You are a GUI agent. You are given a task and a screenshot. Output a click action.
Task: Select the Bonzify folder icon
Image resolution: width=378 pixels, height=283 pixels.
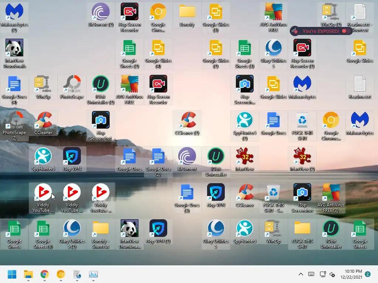(x=187, y=15)
